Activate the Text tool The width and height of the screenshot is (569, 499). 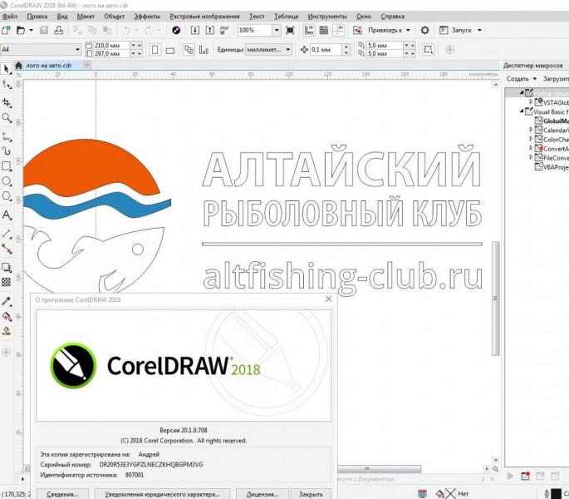[6, 215]
